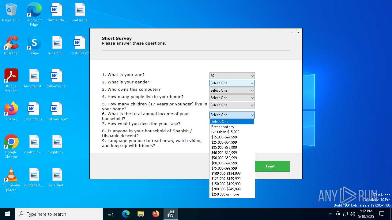Select the socialshot... file icon
Image resolution: width=392 pixels, height=220 pixels.
coord(57,178)
